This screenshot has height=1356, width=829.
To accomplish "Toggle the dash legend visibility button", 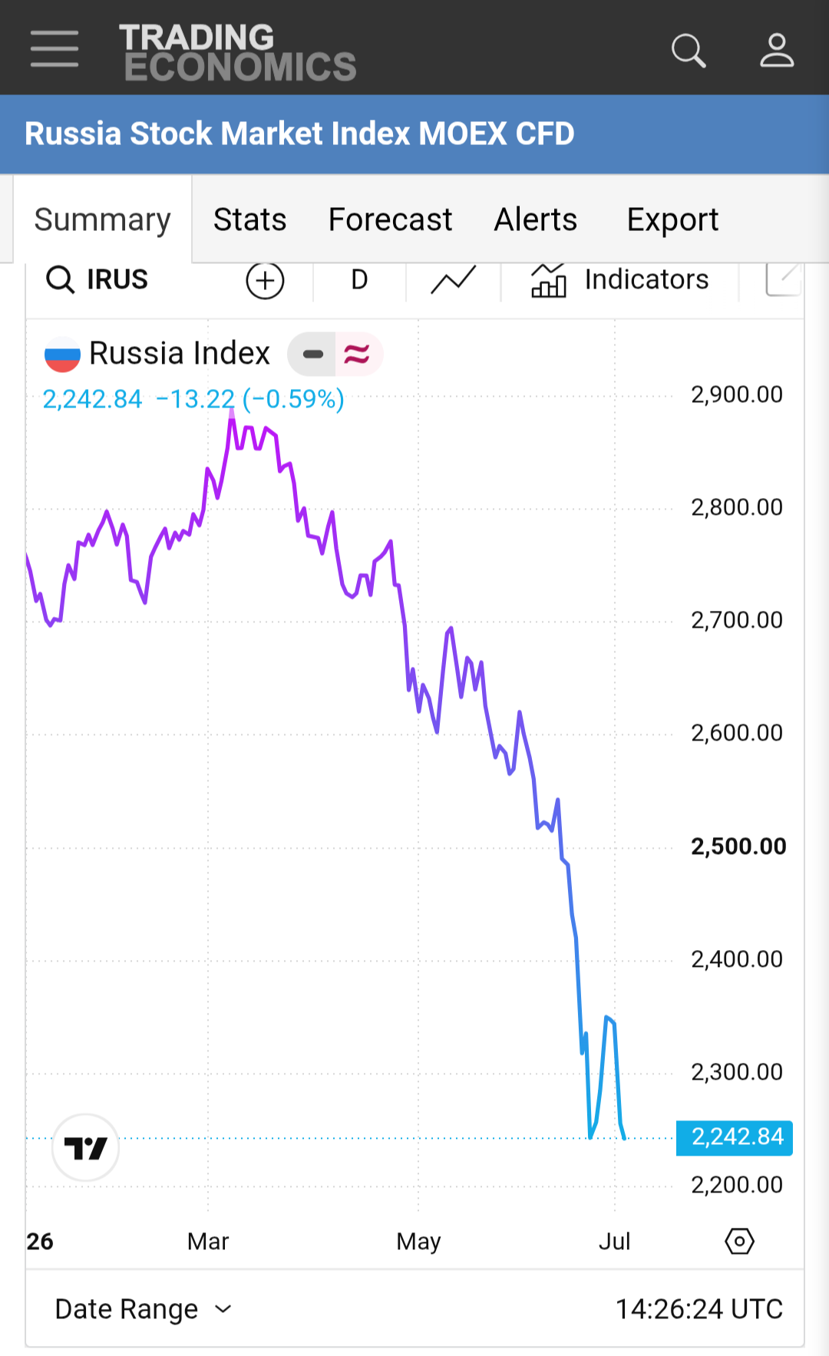I will pyautogui.click(x=312, y=354).
